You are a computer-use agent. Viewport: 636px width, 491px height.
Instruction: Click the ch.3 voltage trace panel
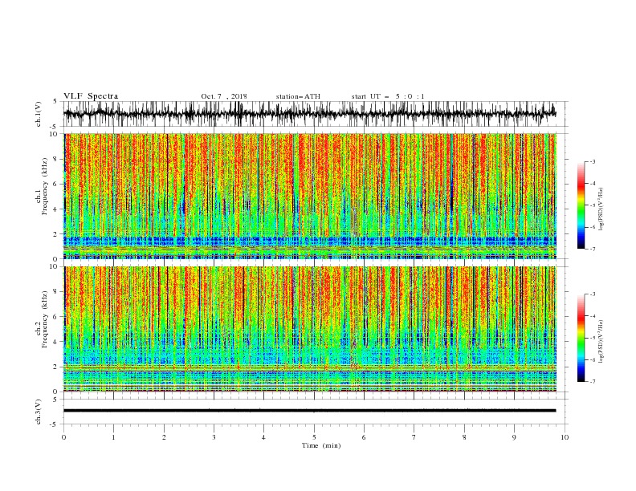tap(315, 412)
